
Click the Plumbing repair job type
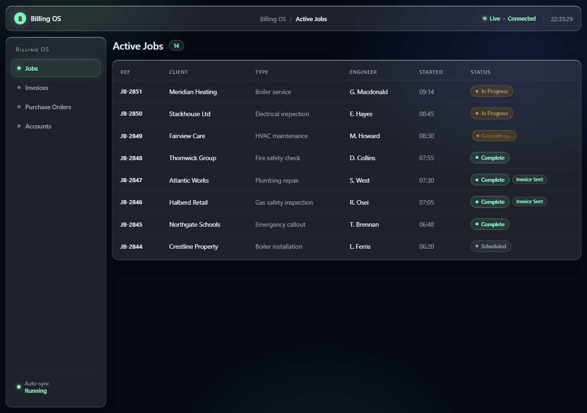pyautogui.click(x=277, y=180)
